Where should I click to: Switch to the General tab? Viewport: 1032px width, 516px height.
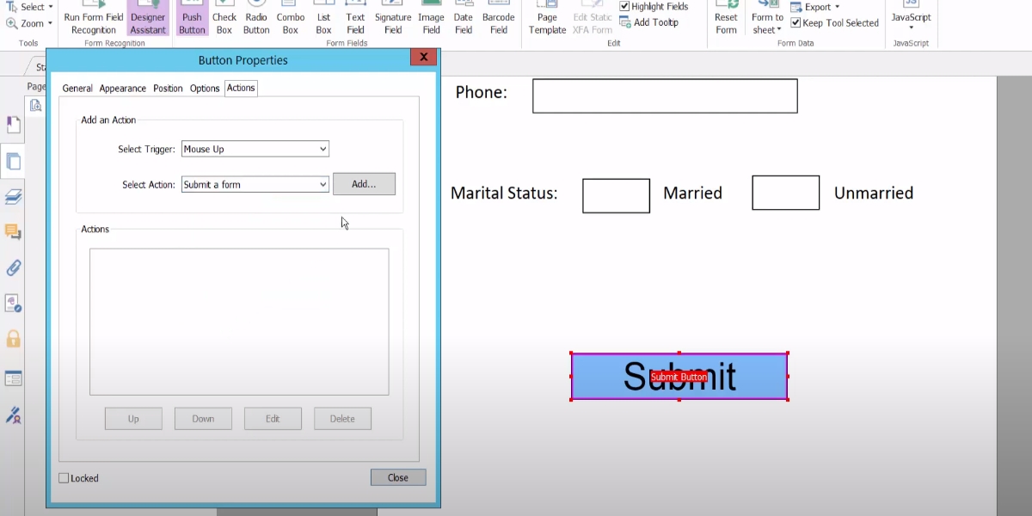(x=77, y=89)
